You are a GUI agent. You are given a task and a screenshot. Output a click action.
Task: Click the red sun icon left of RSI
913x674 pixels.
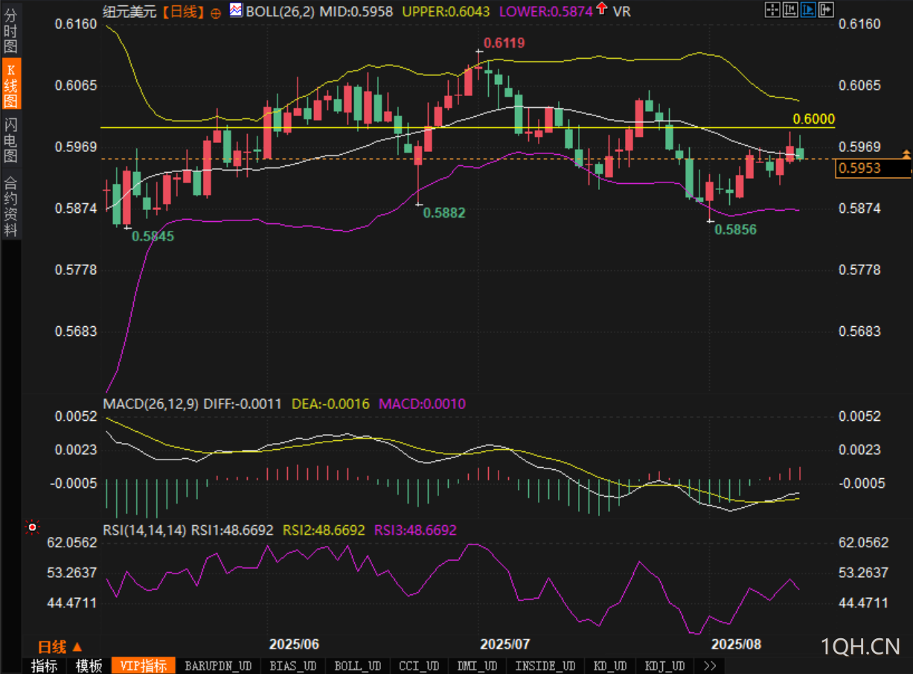[x=32, y=528]
